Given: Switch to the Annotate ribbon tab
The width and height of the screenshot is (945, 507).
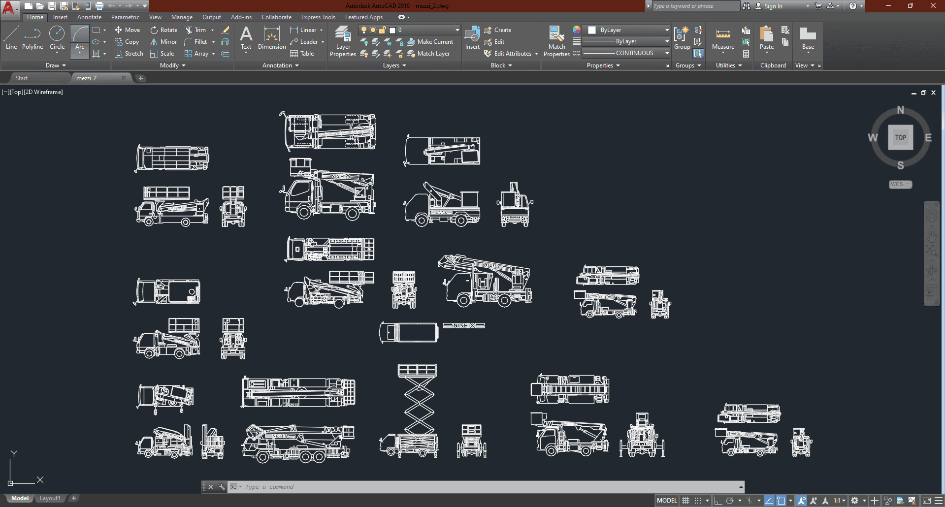Looking at the screenshot, I should 89,17.
